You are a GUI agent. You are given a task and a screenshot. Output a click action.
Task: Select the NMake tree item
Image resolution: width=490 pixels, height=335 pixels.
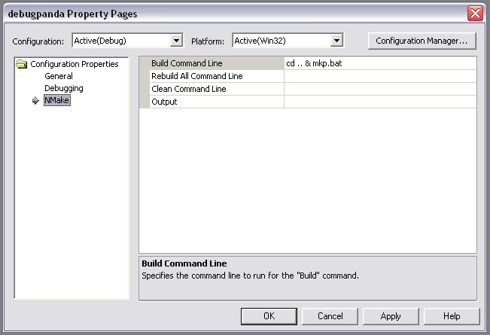(57, 100)
